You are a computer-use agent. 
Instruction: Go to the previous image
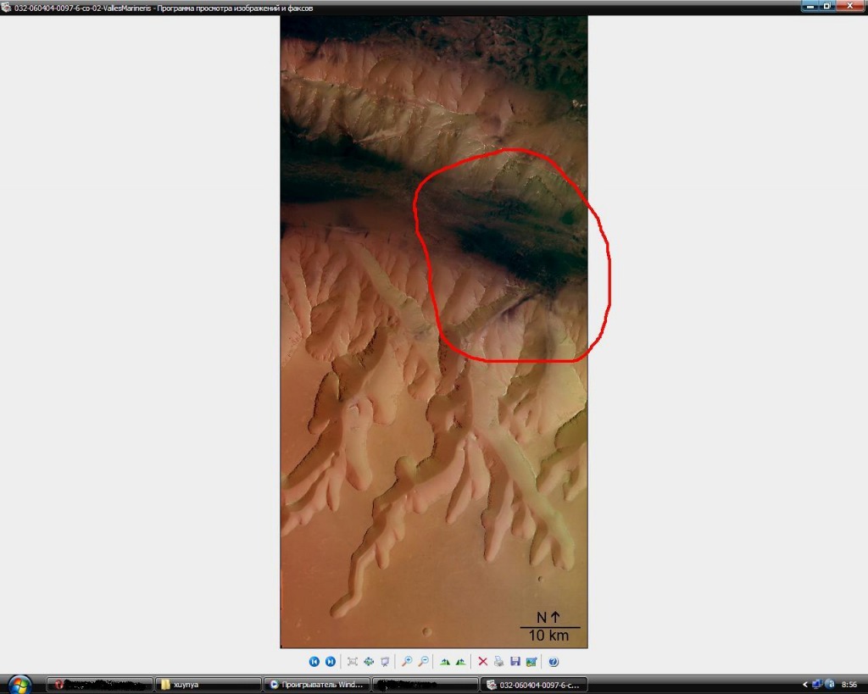pos(314,662)
